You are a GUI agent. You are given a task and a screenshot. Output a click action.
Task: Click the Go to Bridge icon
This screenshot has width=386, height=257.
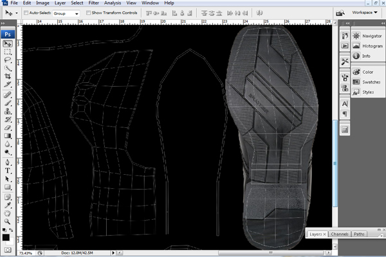click(340, 13)
